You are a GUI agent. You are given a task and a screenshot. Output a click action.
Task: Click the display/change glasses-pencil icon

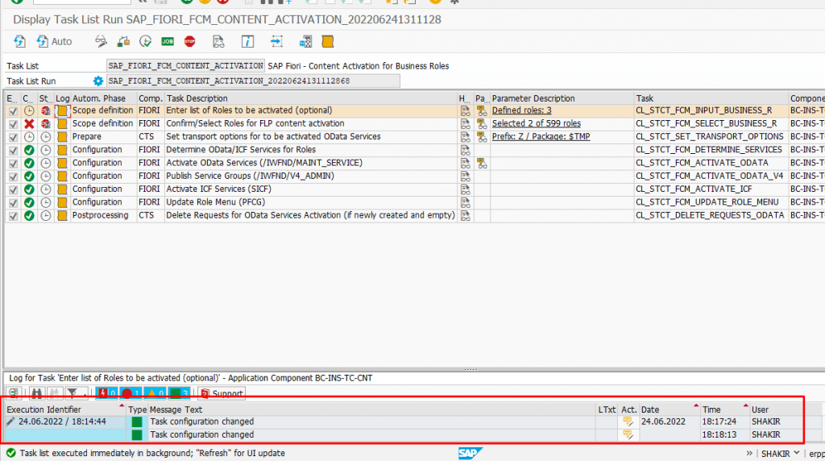[101, 42]
